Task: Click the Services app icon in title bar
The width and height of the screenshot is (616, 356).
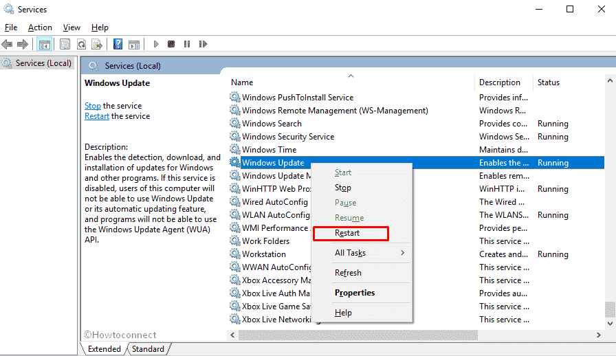Action: tap(9, 9)
